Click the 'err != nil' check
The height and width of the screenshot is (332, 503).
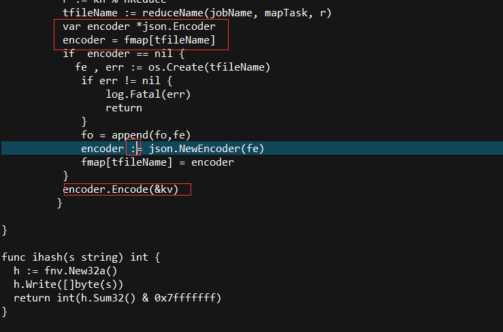(129, 81)
